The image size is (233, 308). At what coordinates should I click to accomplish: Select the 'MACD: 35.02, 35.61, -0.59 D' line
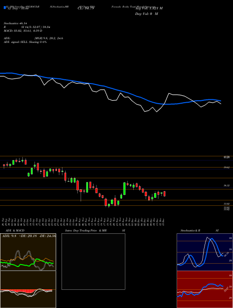(x=23, y=31)
